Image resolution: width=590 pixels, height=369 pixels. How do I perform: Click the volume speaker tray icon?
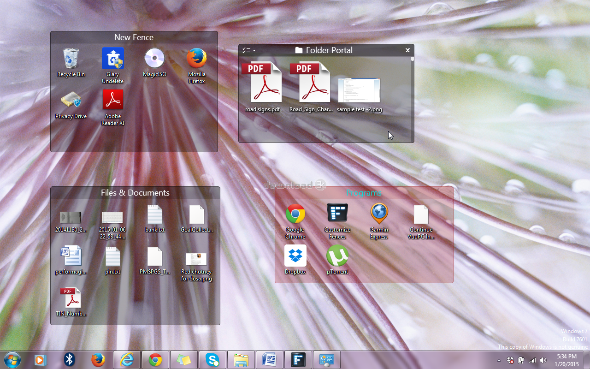(543, 360)
